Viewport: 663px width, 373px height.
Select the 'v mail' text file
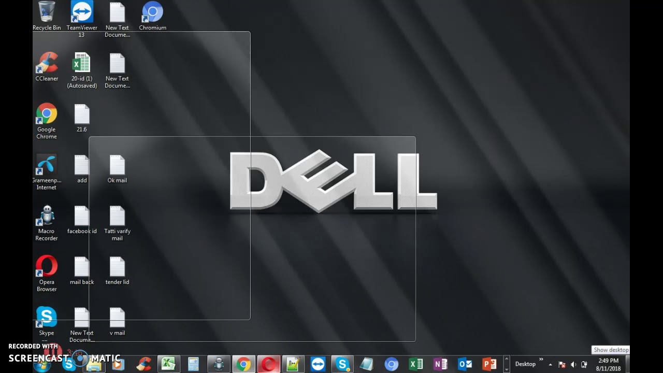[x=117, y=321]
